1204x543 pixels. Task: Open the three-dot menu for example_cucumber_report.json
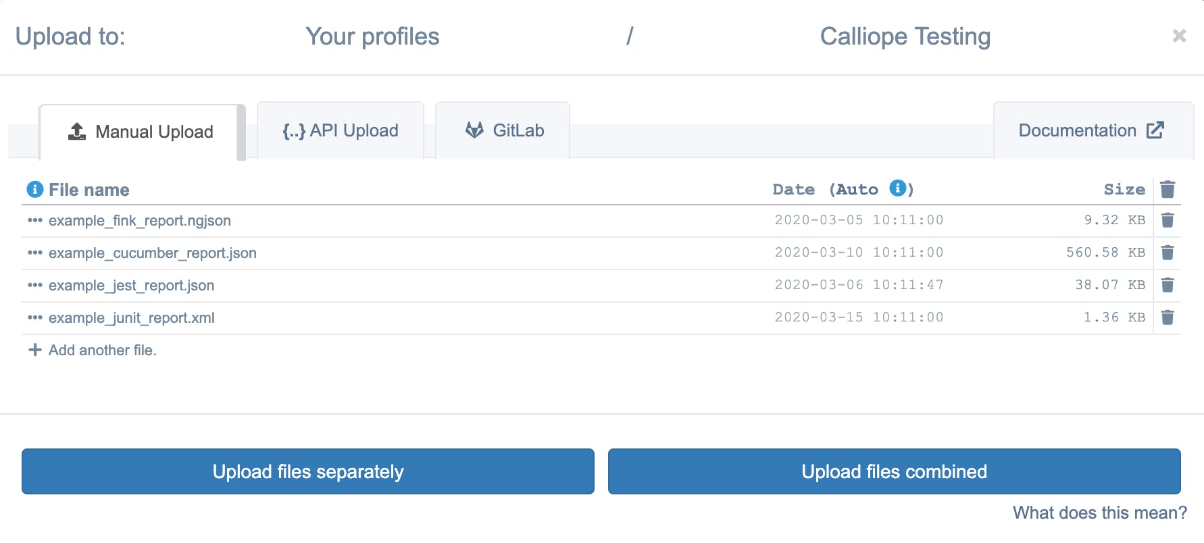coord(34,253)
